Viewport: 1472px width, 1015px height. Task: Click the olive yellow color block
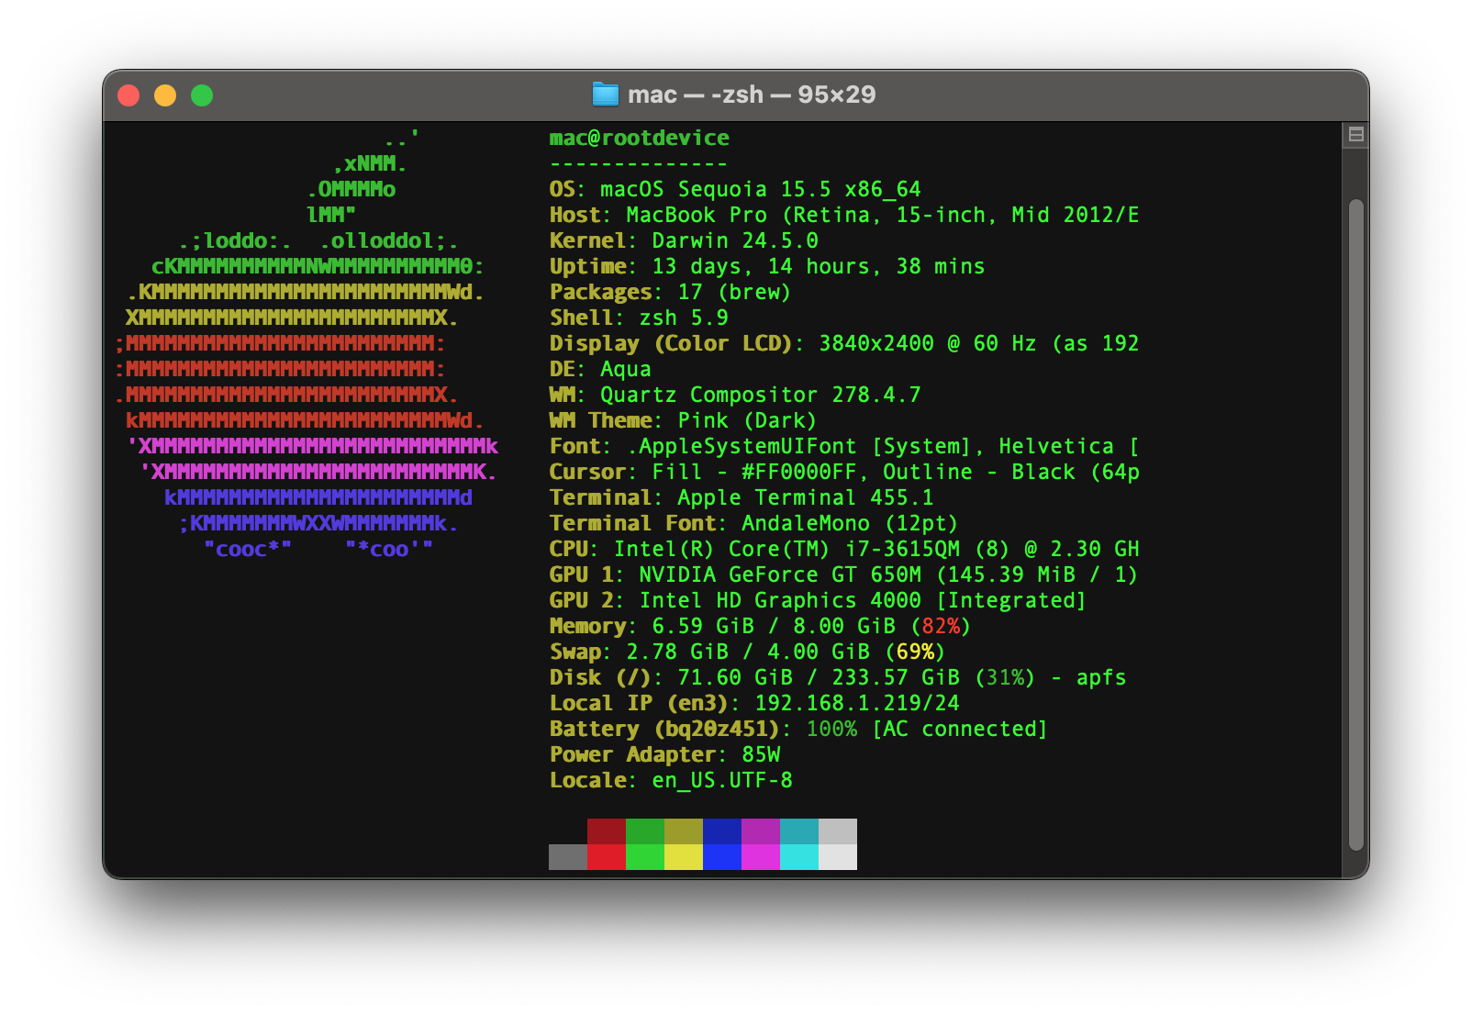pos(684,831)
